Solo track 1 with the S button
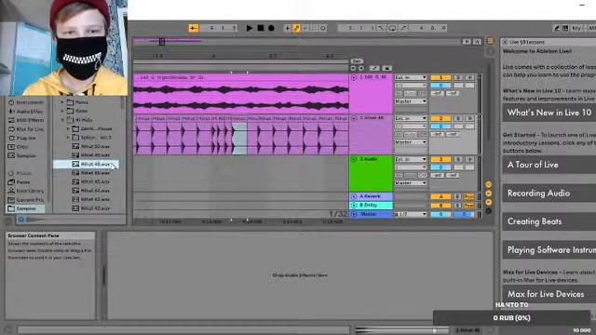The height and width of the screenshot is (335, 596). (x=458, y=77)
